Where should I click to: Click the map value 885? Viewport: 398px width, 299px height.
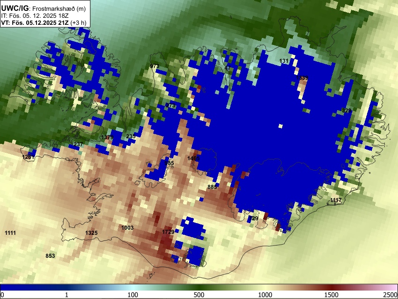click(x=212, y=187)
